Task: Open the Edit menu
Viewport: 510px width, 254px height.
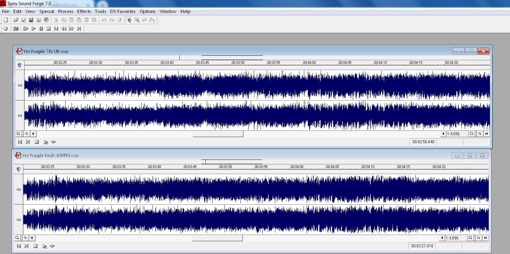Action: pos(17,12)
